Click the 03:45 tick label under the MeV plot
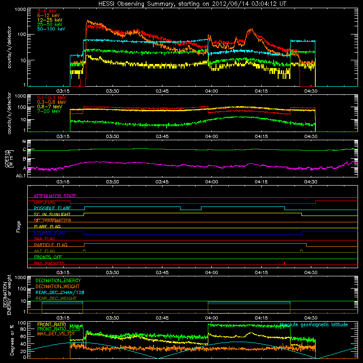This screenshot has height=363, width=363. click(162, 137)
